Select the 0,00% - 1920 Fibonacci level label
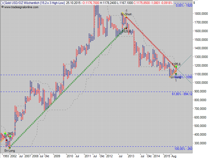This screenshot has width=211, height=158. 184,5
